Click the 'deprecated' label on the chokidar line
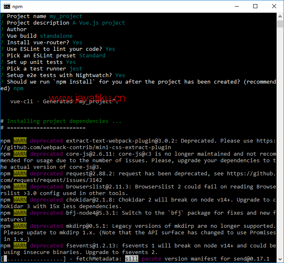 [x=46, y=200]
